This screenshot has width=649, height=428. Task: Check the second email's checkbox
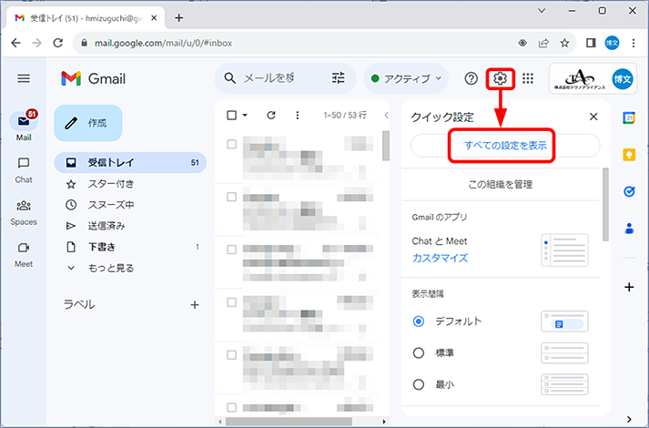pos(232,197)
